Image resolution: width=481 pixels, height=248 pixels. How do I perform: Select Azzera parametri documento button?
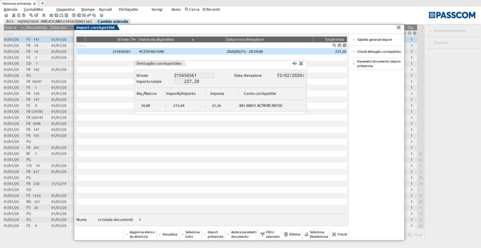[242, 234]
